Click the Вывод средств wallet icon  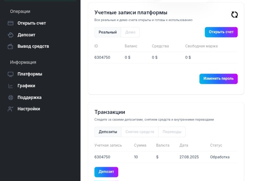11,46
